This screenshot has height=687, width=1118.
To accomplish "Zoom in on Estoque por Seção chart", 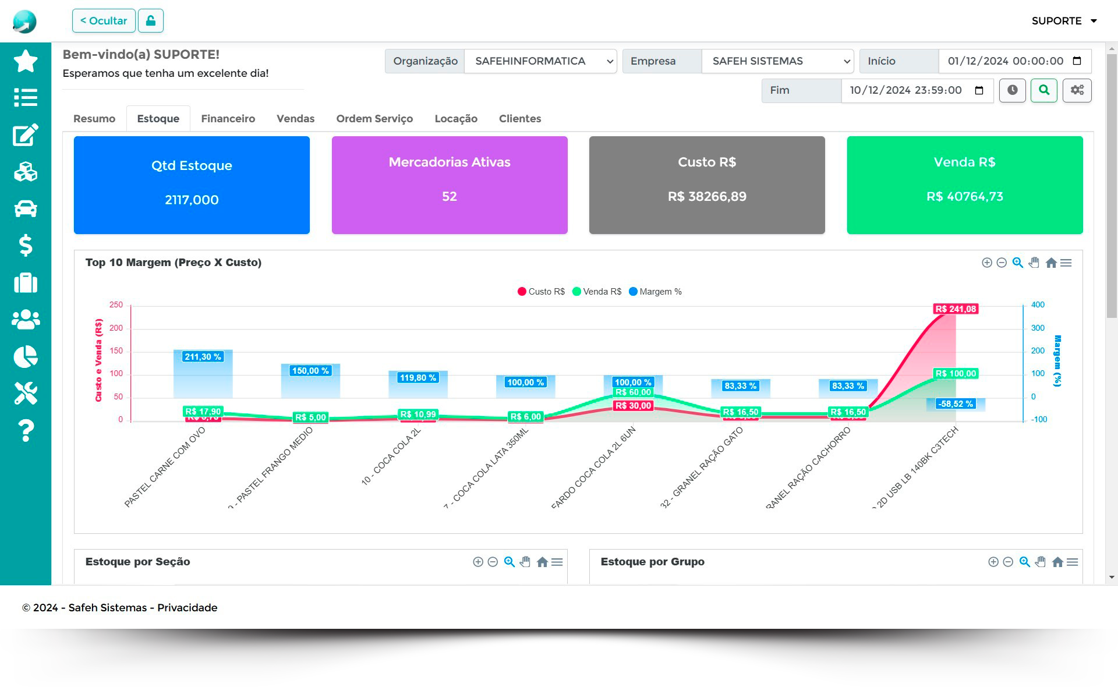I will (x=478, y=562).
